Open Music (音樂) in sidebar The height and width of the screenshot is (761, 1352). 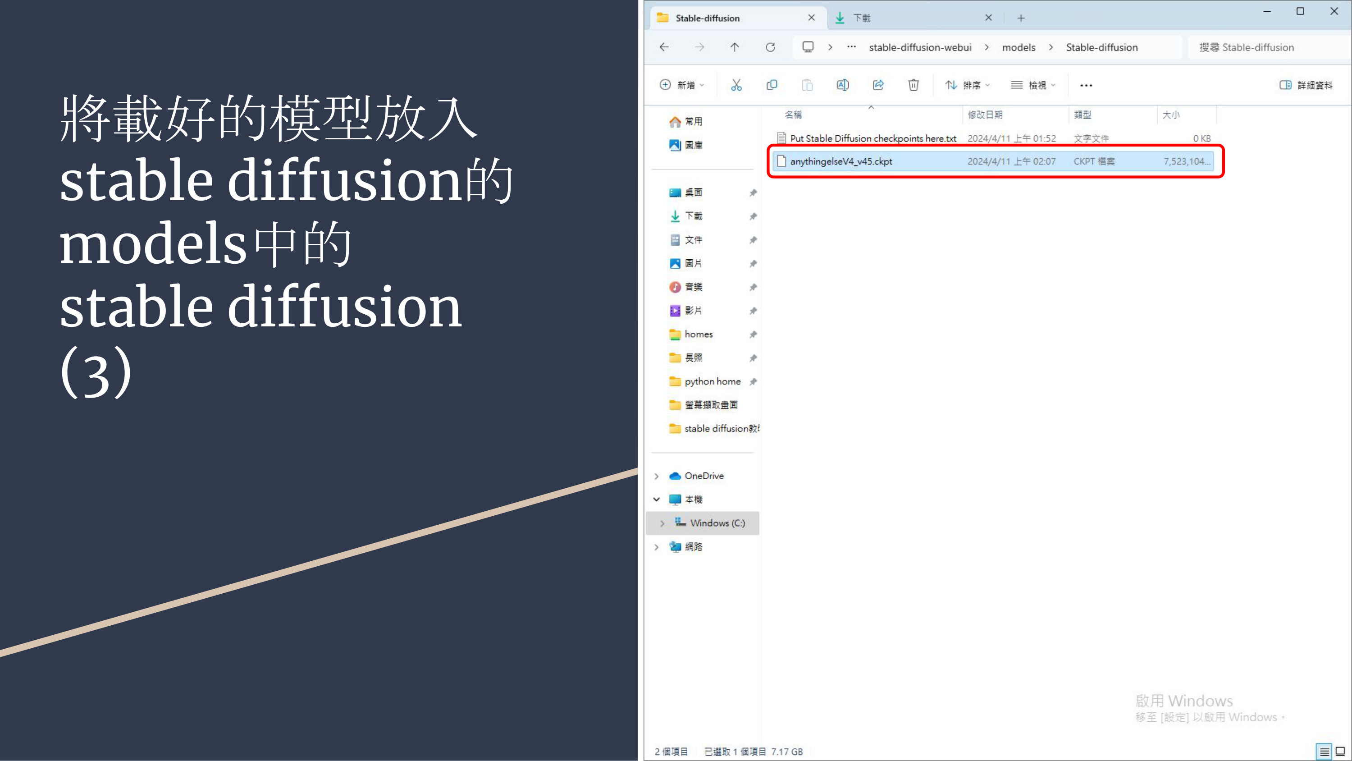tap(685, 287)
